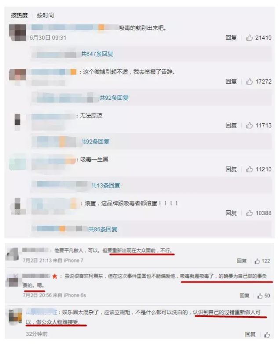The height and width of the screenshot is (344, 279).
Task: Like the 吸毒一生黑 comment
Action: (x=250, y=169)
